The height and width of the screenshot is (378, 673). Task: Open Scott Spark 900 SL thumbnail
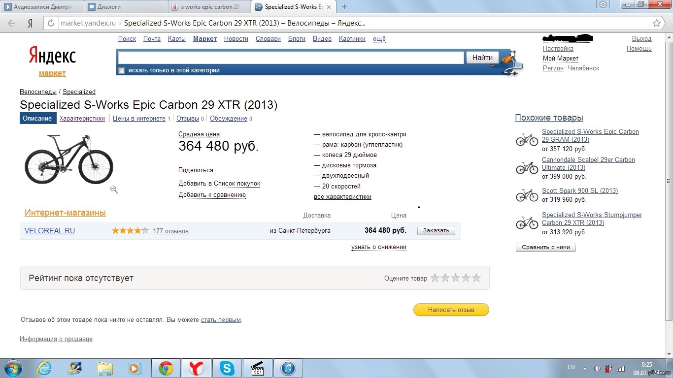[x=527, y=195]
